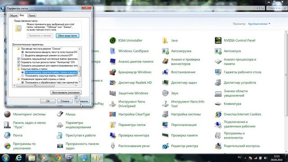
Task: Open Диспетчер устройств item
Action: (x=235, y=83)
